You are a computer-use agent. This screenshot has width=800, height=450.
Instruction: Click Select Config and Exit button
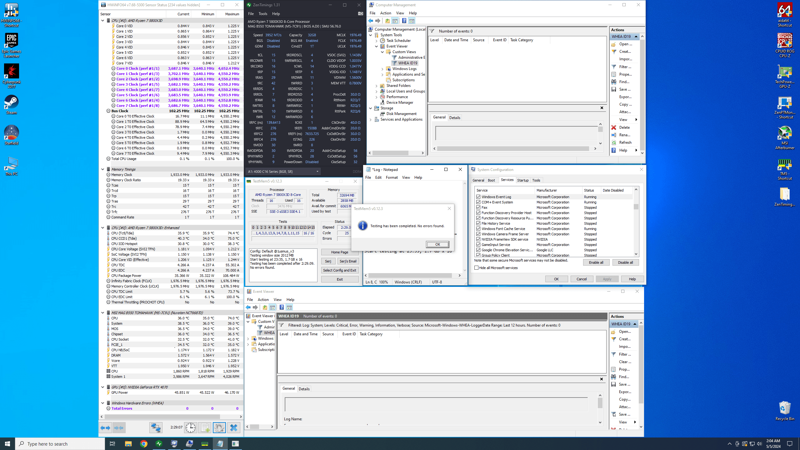340,270
